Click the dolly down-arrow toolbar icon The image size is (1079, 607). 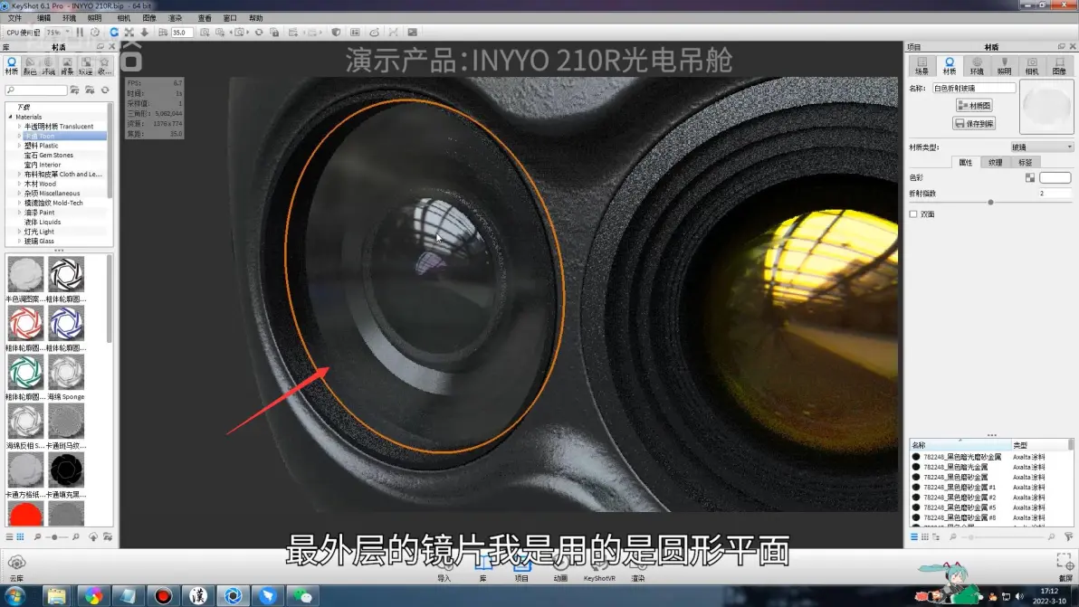[145, 33]
